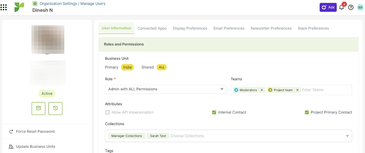Toggle Allow API Impersonation checkbox
The height and width of the screenshot is (153, 365).
(107, 112)
